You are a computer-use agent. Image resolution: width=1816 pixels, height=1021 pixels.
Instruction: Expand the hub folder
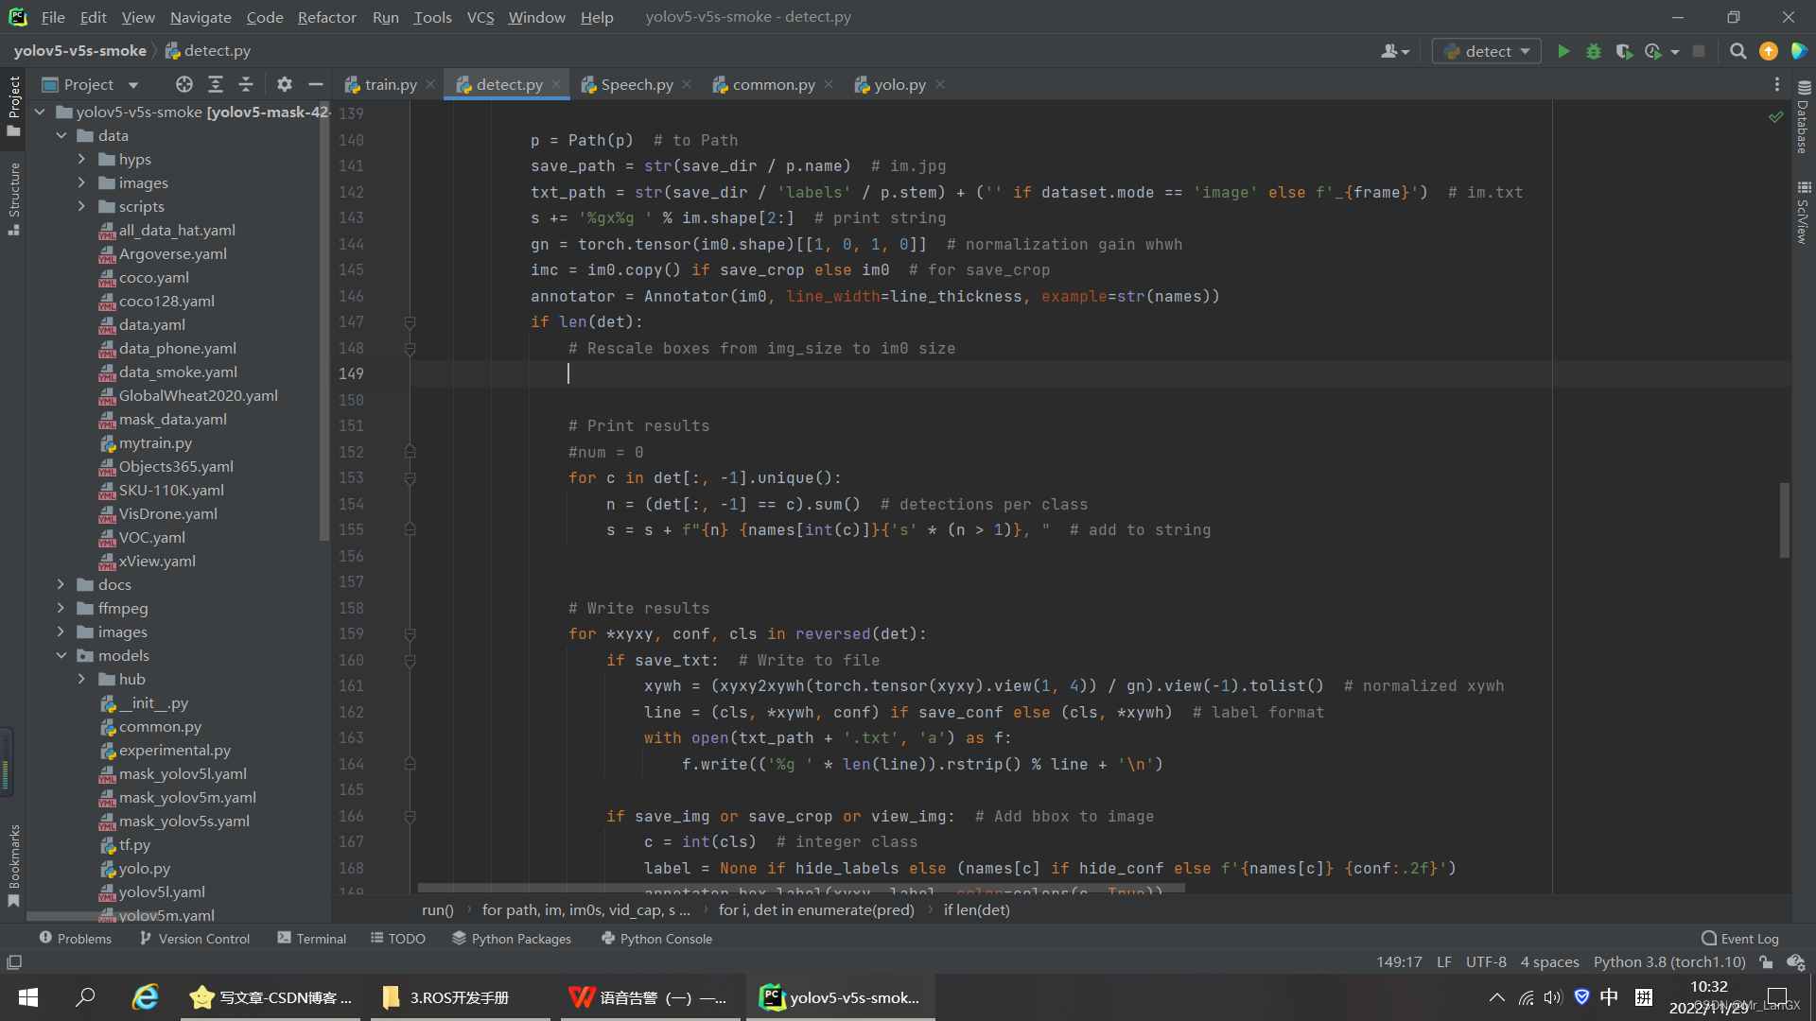tap(81, 679)
